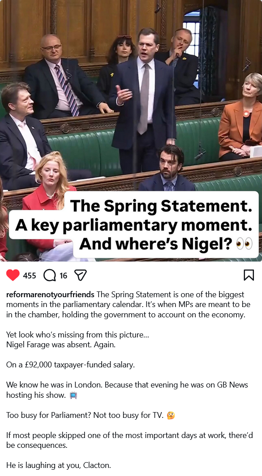
Task: Share the post with the paper plane icon
Action: 81,275
